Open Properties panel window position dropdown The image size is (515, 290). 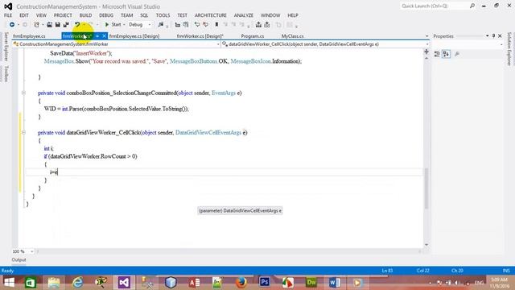pyautogui.click(x=487, y=35)
